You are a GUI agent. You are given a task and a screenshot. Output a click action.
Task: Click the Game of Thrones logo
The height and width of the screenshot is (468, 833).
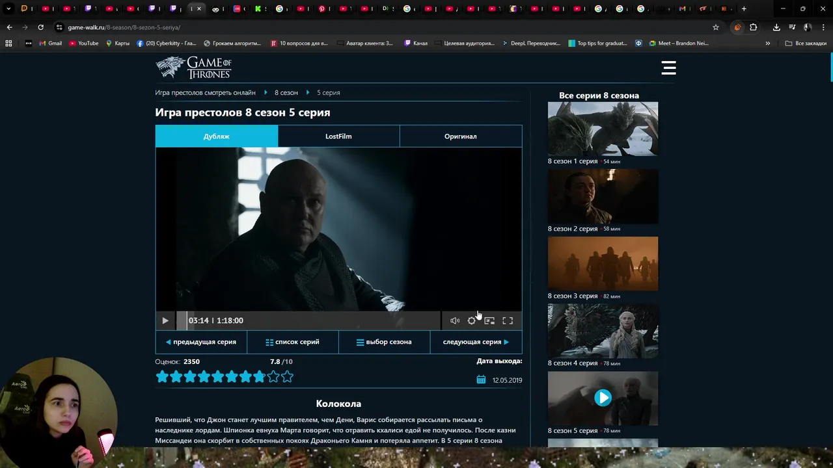pyautogui.click(x=193, y=68)
